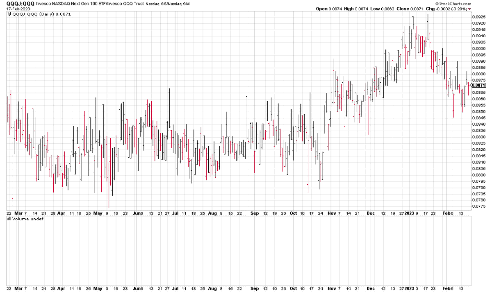Viewport: 492px width, 292px height.
Task: Click the 17-Feb-2023 date label
Action: click(x=19, y=9)
